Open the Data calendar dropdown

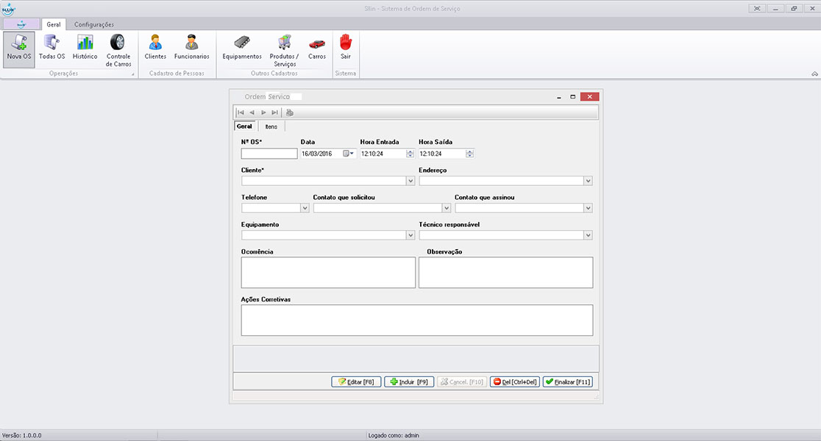pos(348,154)
